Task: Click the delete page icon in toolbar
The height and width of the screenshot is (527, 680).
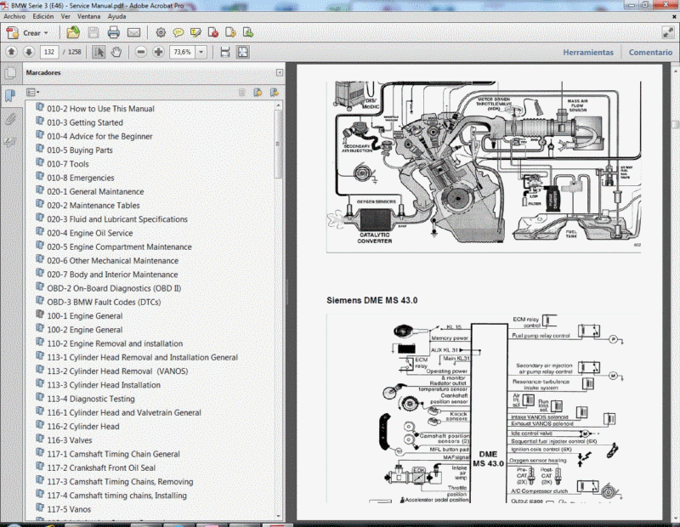Action: [213, 32]
